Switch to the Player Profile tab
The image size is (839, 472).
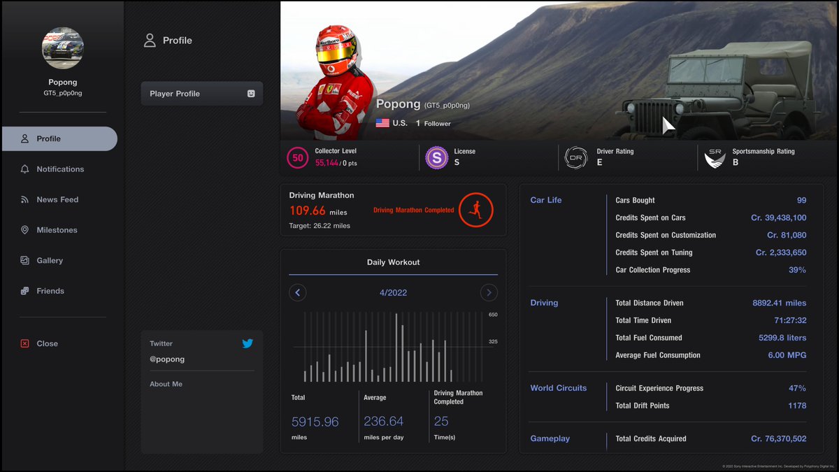click(x=201, y=93)
